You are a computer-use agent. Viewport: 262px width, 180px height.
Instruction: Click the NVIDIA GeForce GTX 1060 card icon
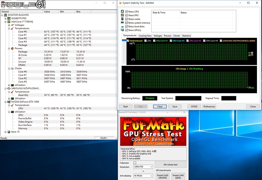click(x=9, y=102)
